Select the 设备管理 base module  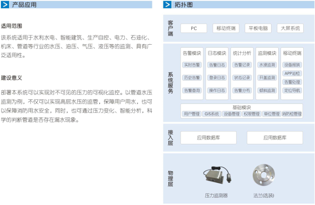point(231,114)
